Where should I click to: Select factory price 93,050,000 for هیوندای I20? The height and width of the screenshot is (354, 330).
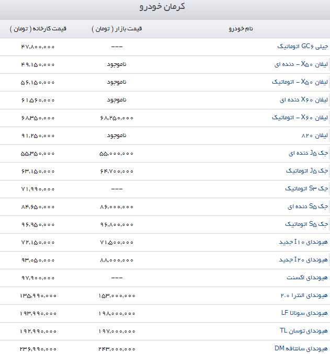point(38,260)
